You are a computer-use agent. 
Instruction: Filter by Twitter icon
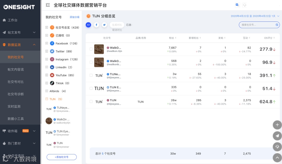pyautogui.click(x=104, y=25)
